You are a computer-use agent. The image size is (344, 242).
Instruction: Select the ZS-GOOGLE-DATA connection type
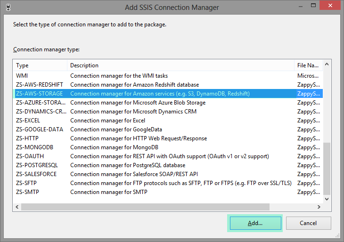click(168, 129)
